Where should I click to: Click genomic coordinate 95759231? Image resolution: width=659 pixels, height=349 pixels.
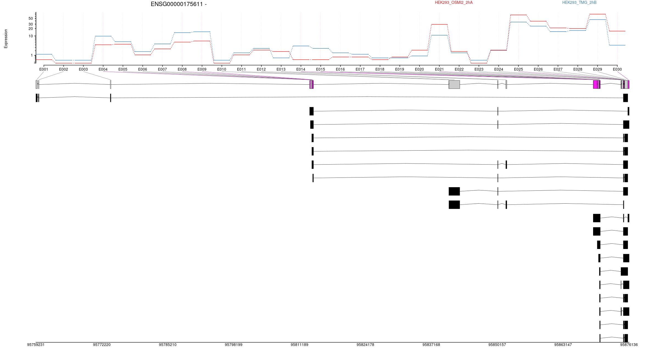tap(36, 345)
